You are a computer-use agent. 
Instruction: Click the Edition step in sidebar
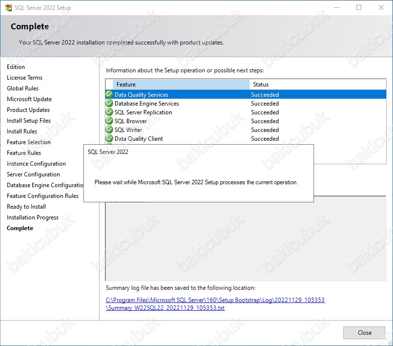click(x=16, y=67)
